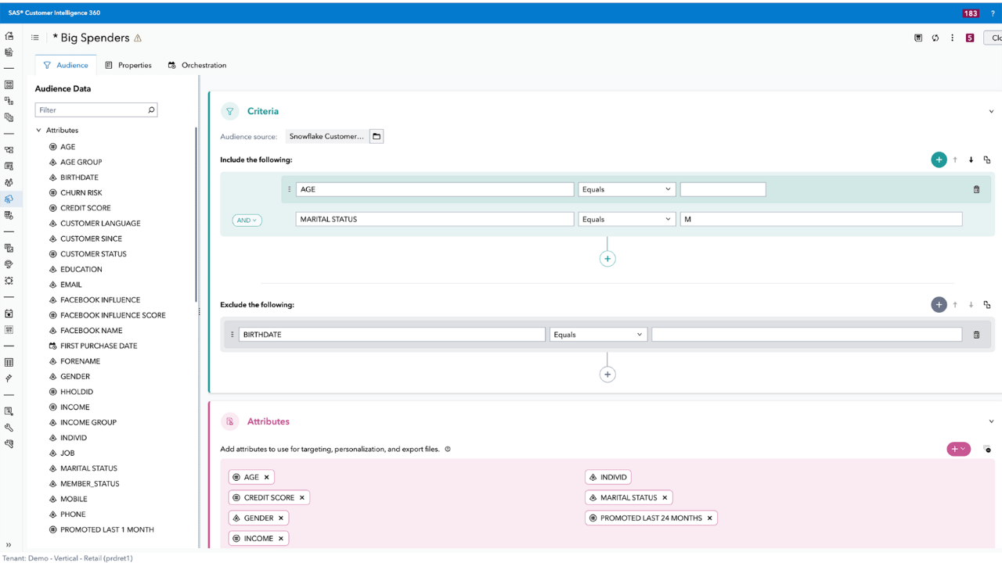
Task: Delete the AGE criteria row
Action: (x=976, y=189)
